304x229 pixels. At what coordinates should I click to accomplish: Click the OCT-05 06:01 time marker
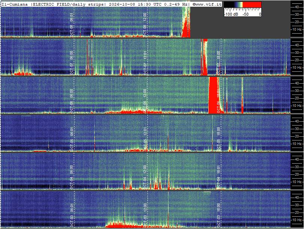coord(72,139)
